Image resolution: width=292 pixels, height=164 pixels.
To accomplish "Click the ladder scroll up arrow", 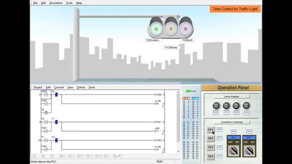I will [178, 92].
